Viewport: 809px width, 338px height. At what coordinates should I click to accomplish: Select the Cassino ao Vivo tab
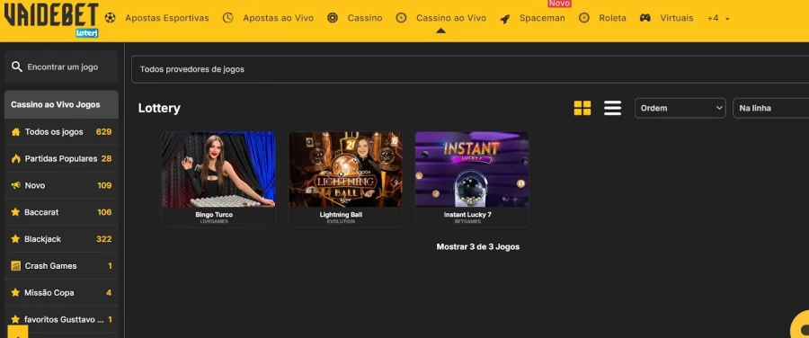451,18
